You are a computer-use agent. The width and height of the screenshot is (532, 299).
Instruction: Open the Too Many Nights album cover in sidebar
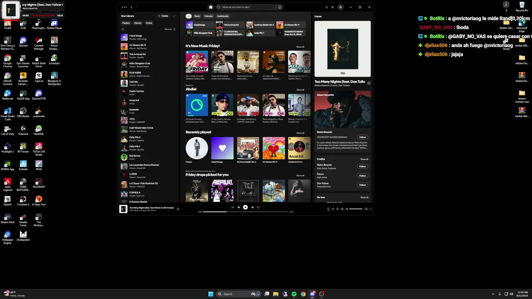click(x=342, y=49)
